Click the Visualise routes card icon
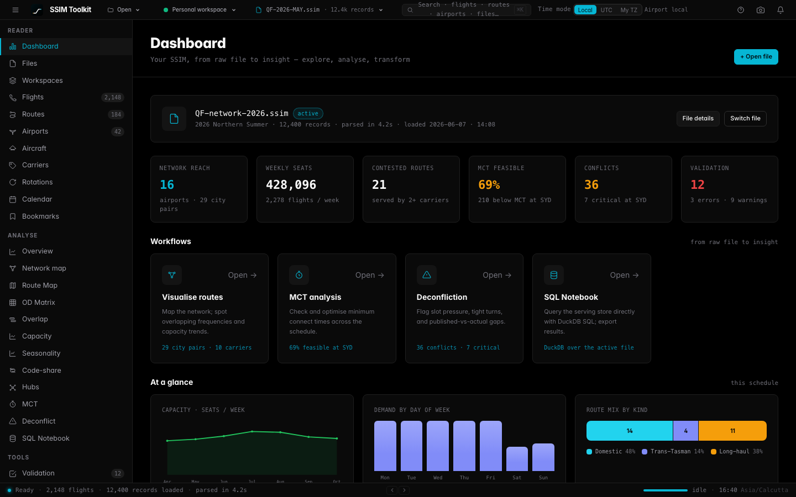 pyautogui.click(x=172, y=275)
